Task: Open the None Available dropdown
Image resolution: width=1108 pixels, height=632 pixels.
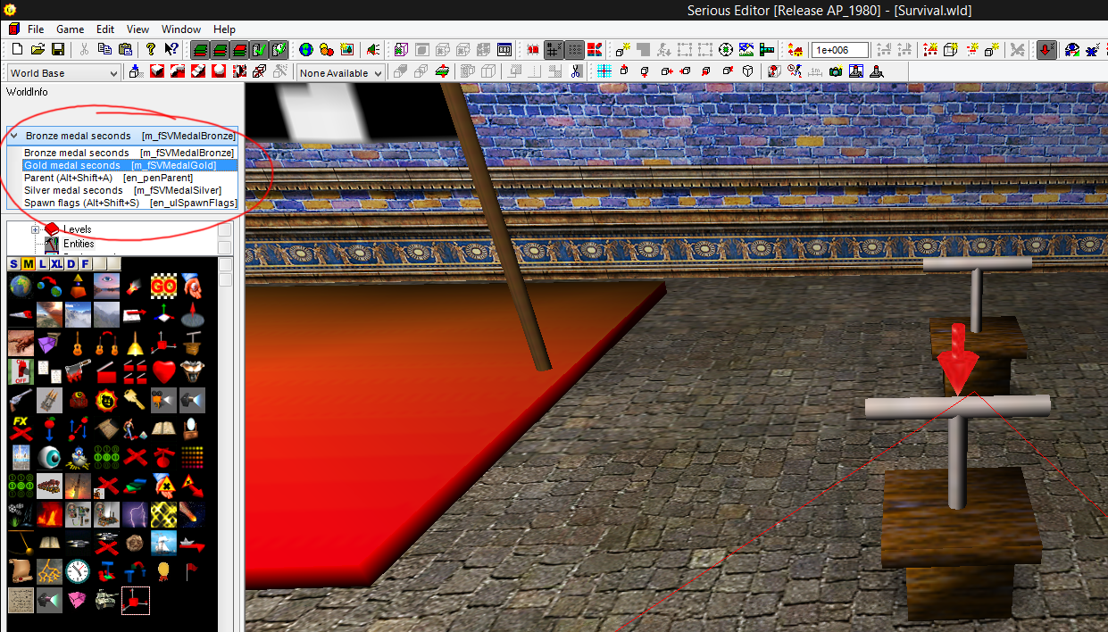Action: point(340,73)
